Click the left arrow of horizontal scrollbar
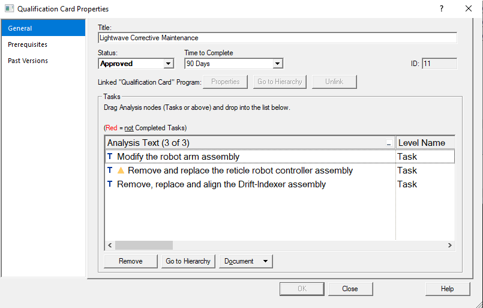The height and width of the screenshot is (308, 483). (x=110, y=245)
